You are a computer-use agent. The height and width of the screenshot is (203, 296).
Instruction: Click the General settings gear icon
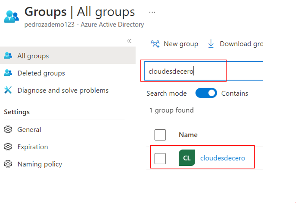click(x=8, y=129)
